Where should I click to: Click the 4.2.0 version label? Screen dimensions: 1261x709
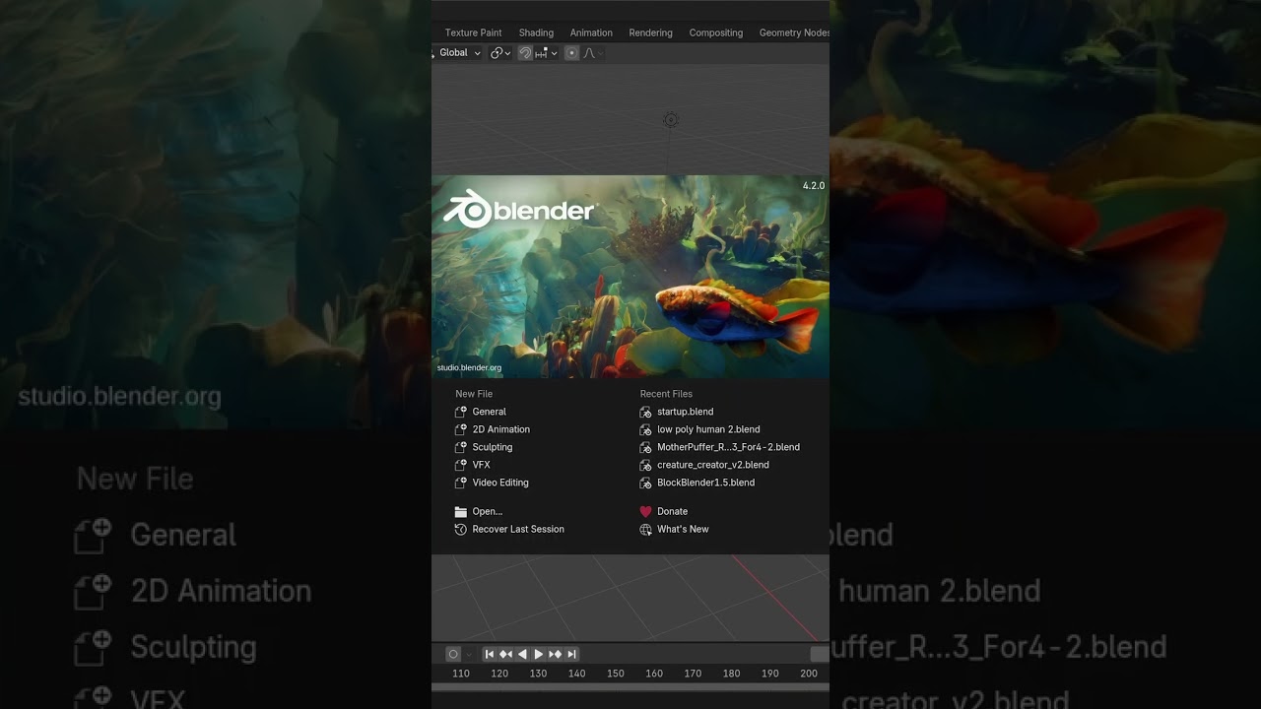pos(814,186)
